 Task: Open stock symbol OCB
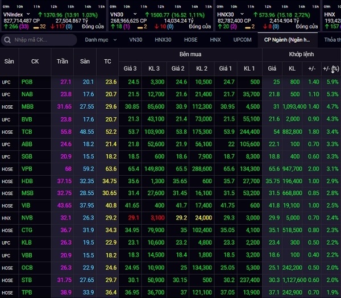pyautogui.click(x=27, y=267)
